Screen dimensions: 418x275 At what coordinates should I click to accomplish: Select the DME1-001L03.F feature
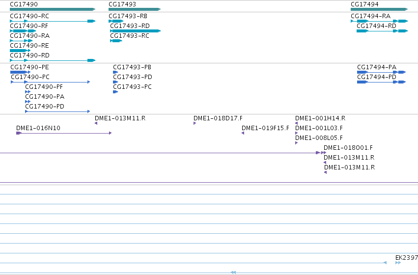point(297,133)
